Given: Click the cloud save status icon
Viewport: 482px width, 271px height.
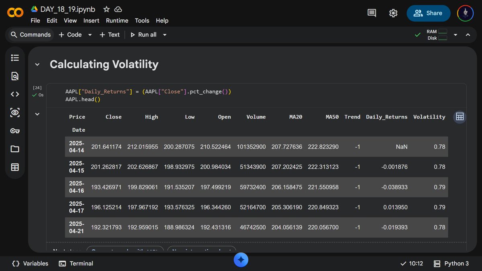Looking at the screenshot, I should pyautogui.click(x=118, y=9).
